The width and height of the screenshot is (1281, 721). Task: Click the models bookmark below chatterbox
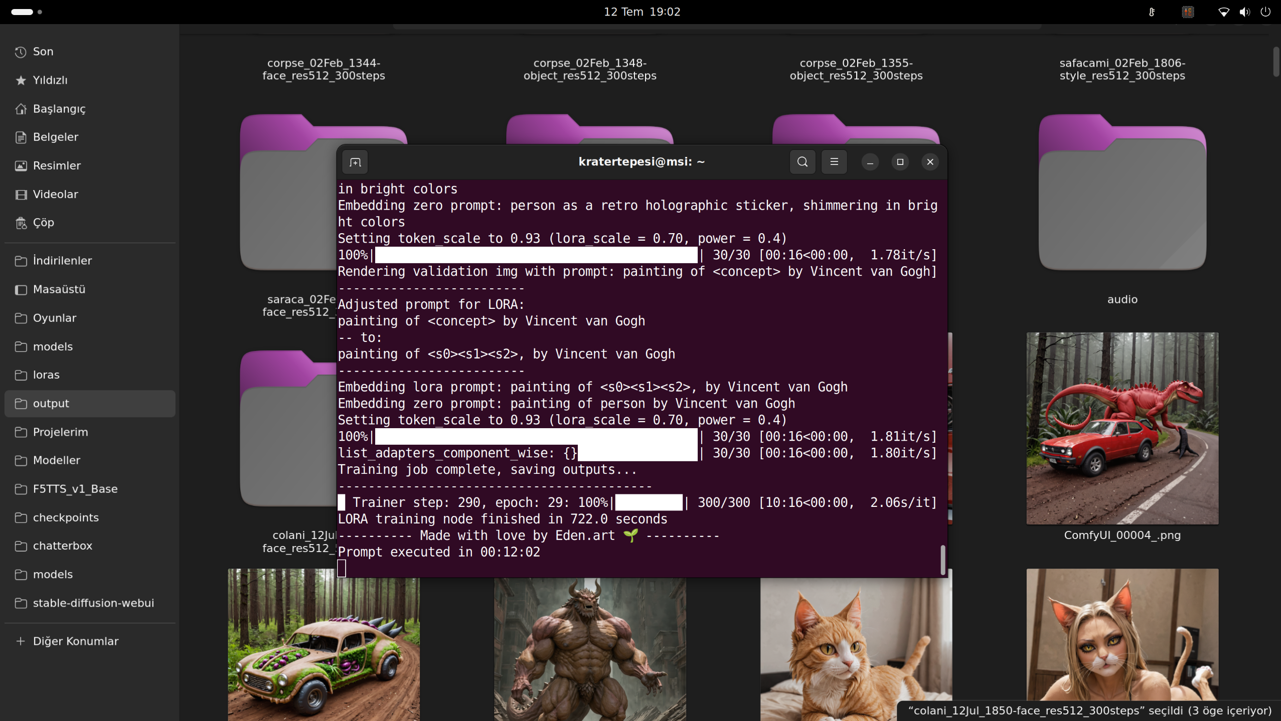tap(90, 575)
